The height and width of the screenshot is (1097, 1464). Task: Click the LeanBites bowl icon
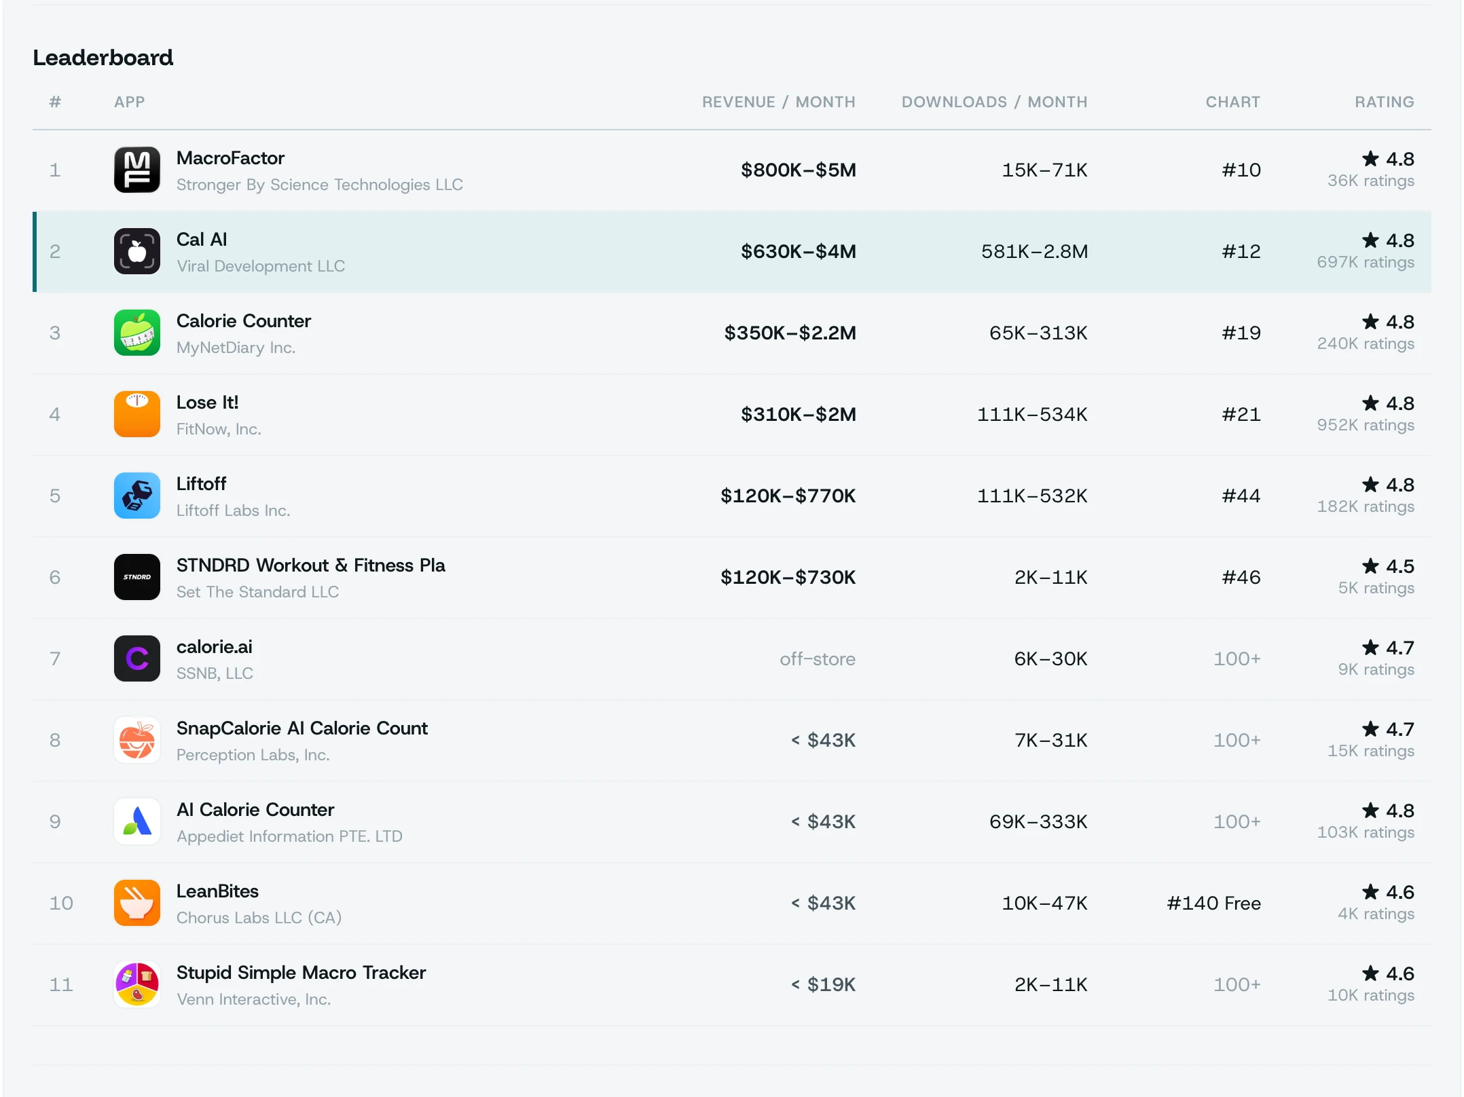tap(137, 903)
